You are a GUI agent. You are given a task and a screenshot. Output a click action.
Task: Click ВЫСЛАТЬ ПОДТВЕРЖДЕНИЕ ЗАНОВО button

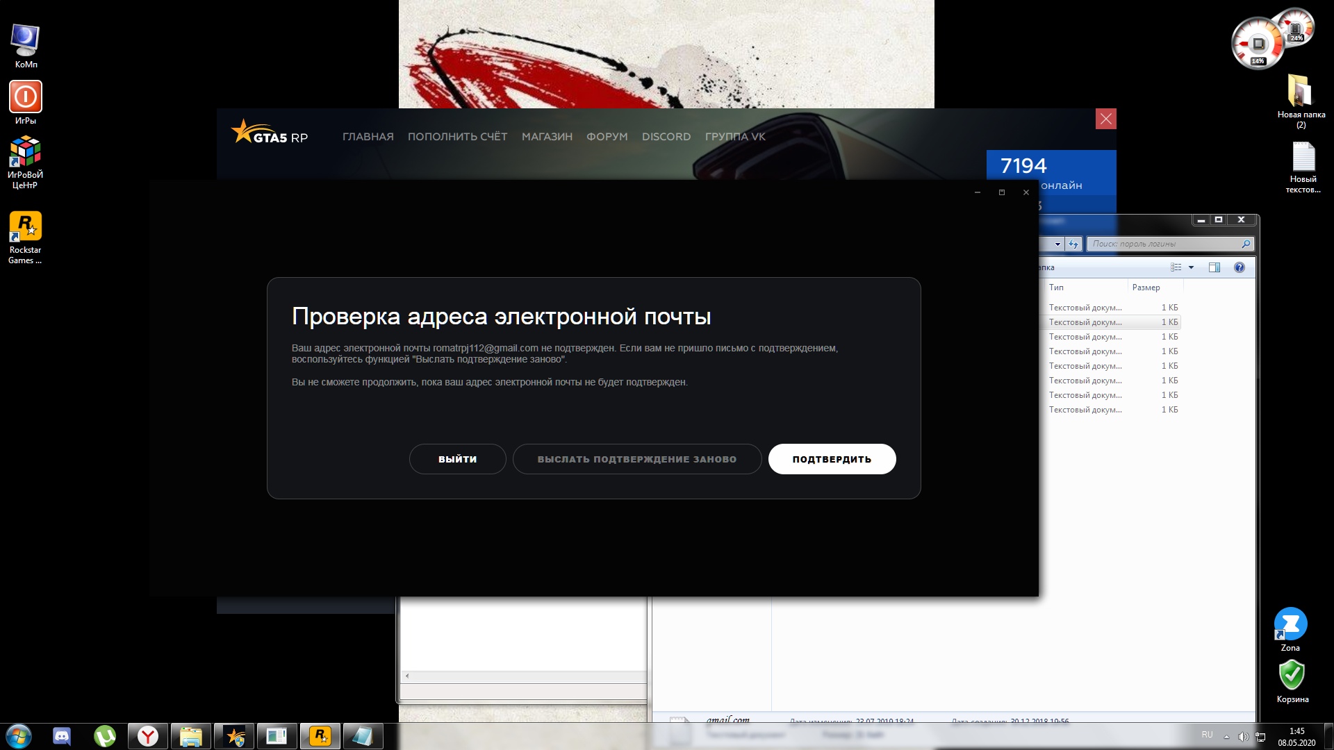pos(636,459)
